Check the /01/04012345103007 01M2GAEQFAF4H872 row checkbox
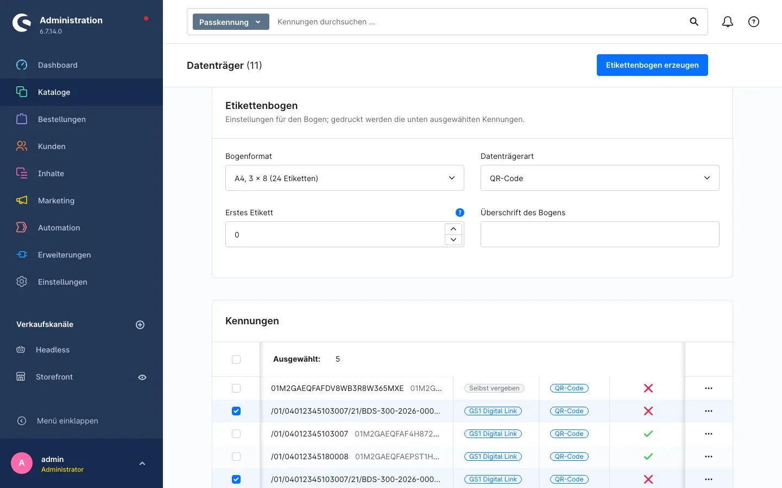 236,434
